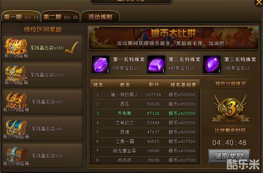The image size is (263, 173).
Task: Click the top 50 treasure chest icon
Action: point(16,73)
